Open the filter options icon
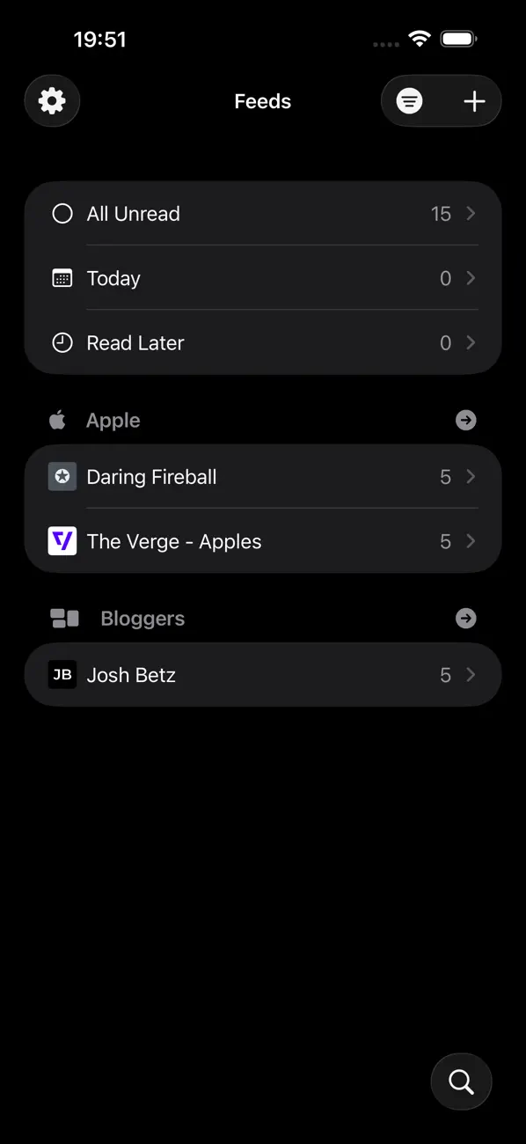Screen dimensions: 526x1144 tap(410, 100)
